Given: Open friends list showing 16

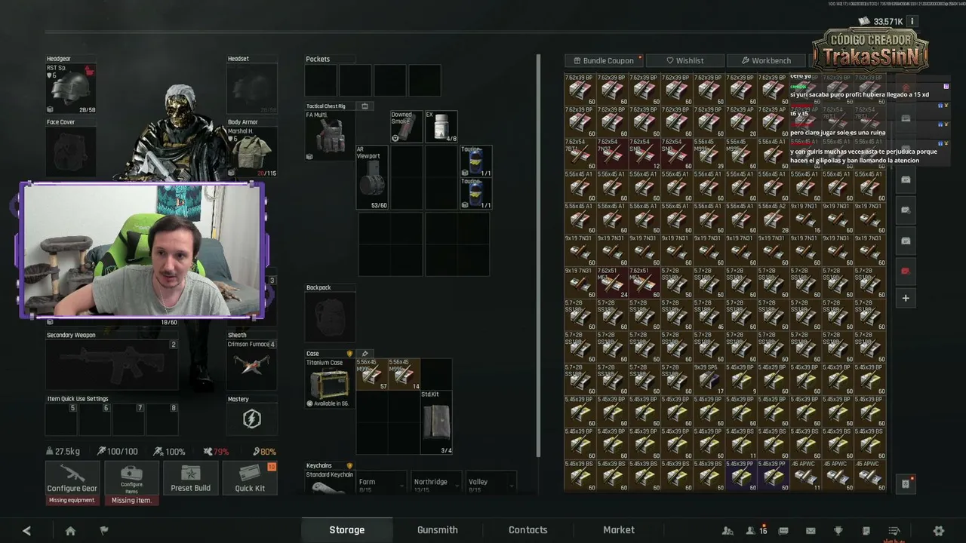Looking at the screenshot, I should [x=755, y=530].
